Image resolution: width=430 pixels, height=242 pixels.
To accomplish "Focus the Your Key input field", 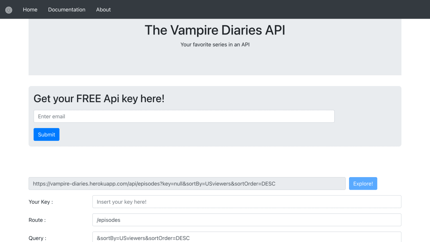I will 247,202.
